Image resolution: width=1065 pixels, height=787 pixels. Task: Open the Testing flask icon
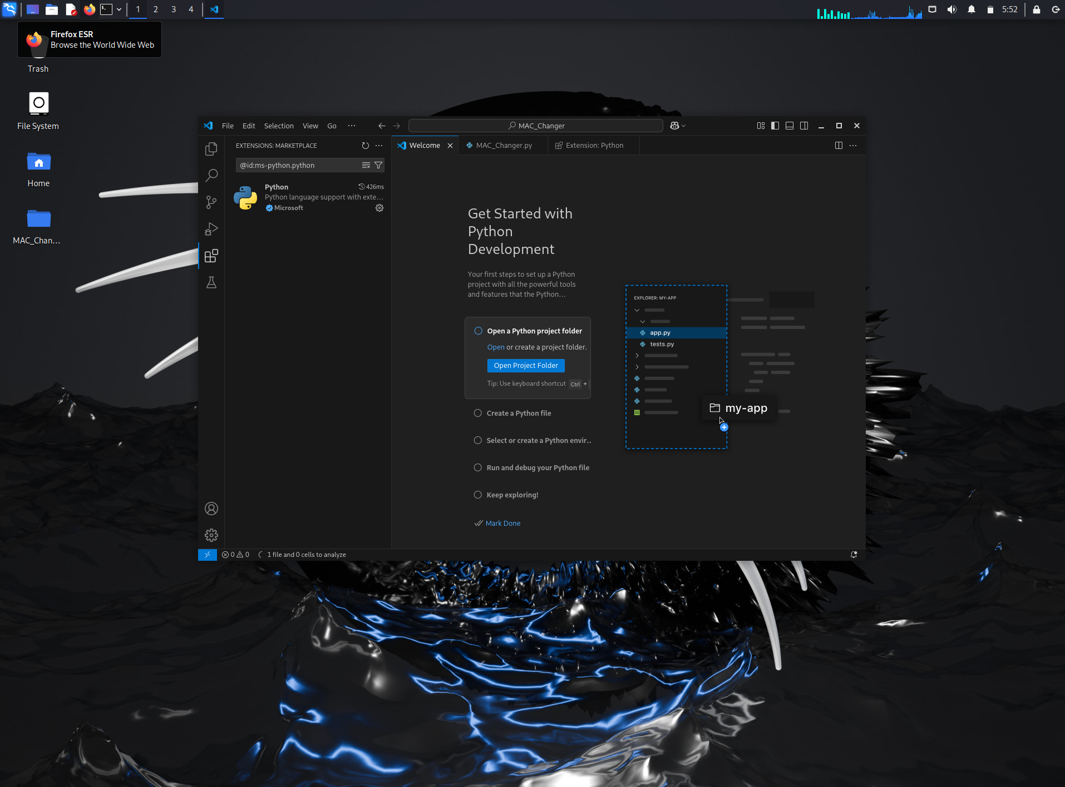pos(211,282)
